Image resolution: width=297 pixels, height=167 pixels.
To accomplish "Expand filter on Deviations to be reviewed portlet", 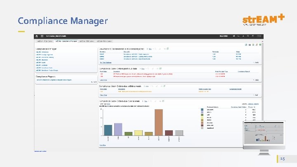I will pos(149,49).
